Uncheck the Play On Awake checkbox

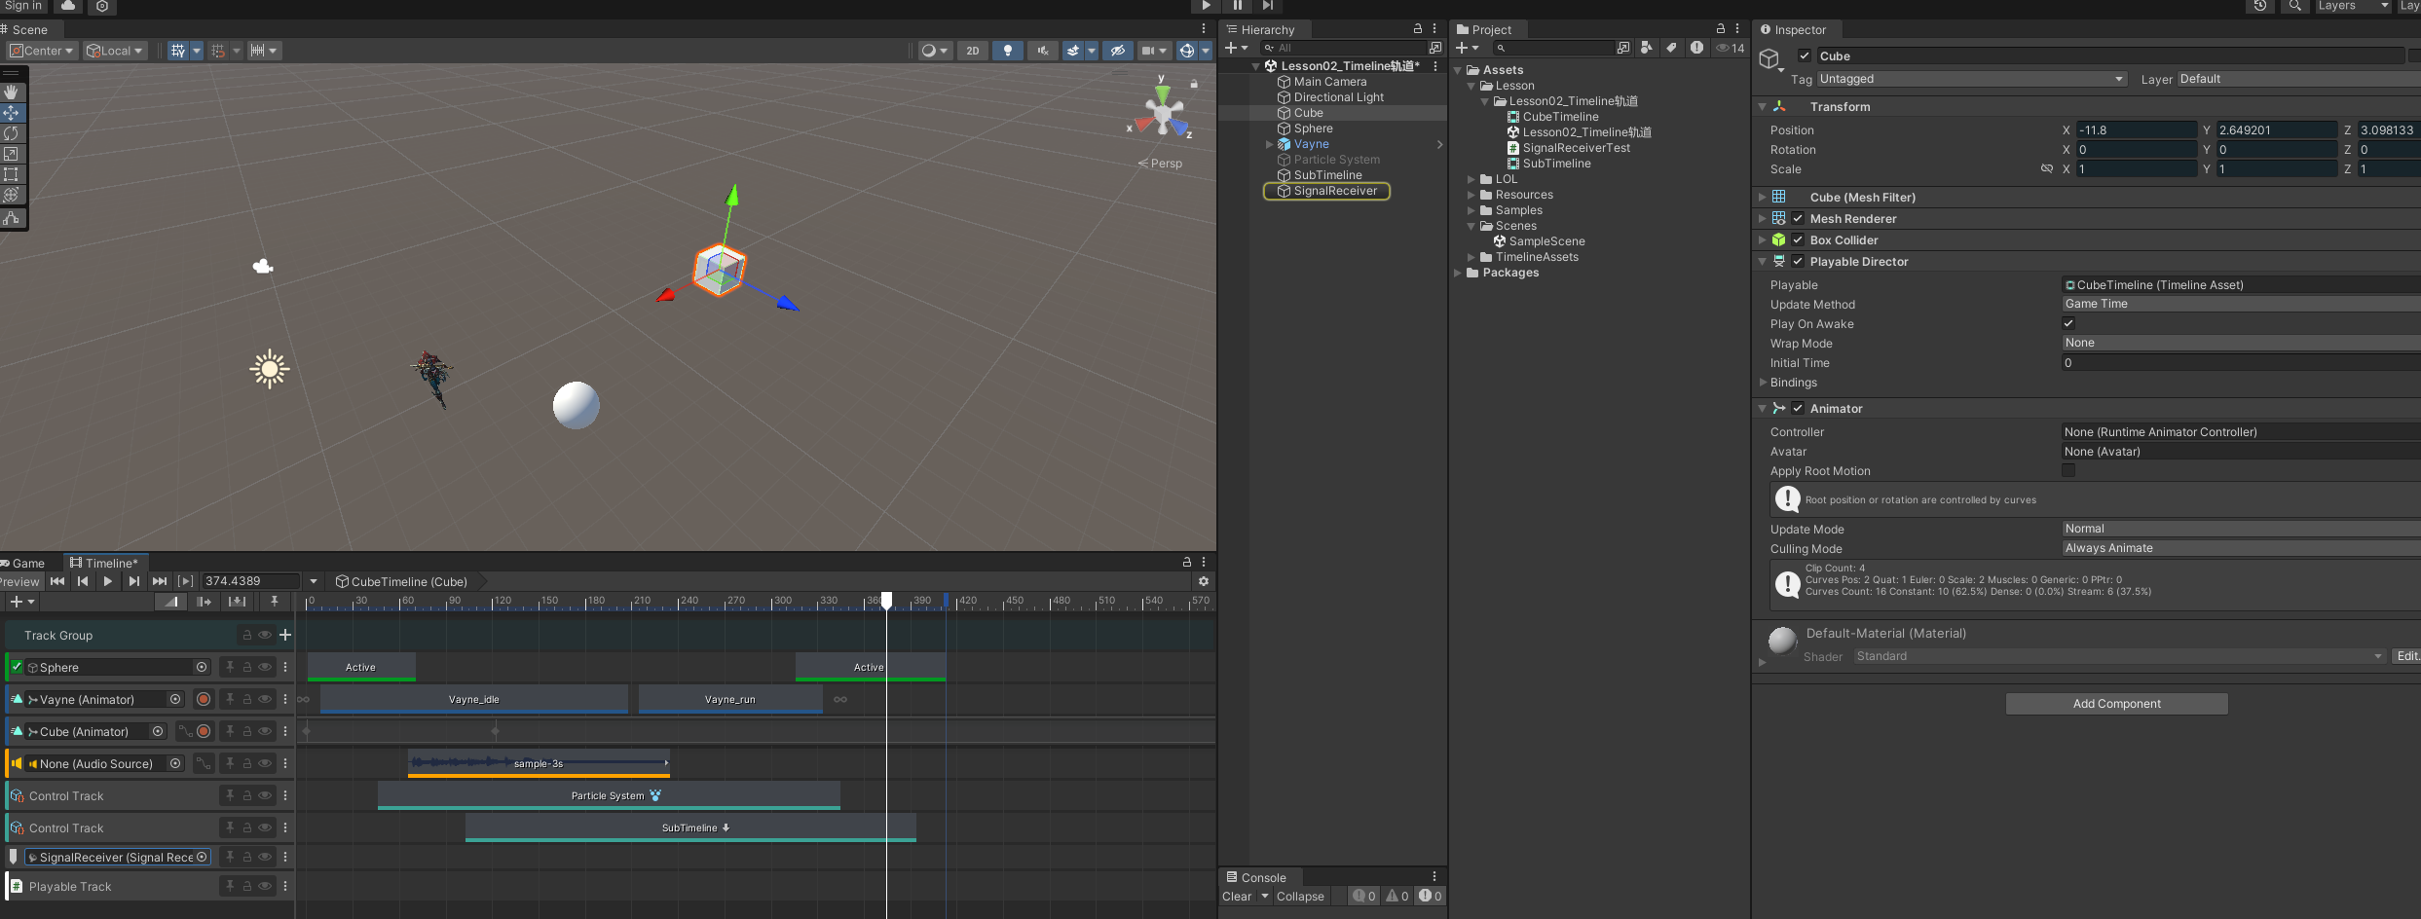coord(2068,323)
